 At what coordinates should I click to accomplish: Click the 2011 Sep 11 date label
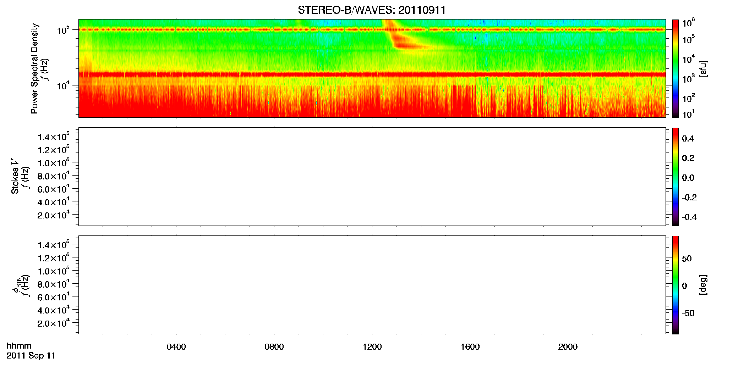coord(31,356)
